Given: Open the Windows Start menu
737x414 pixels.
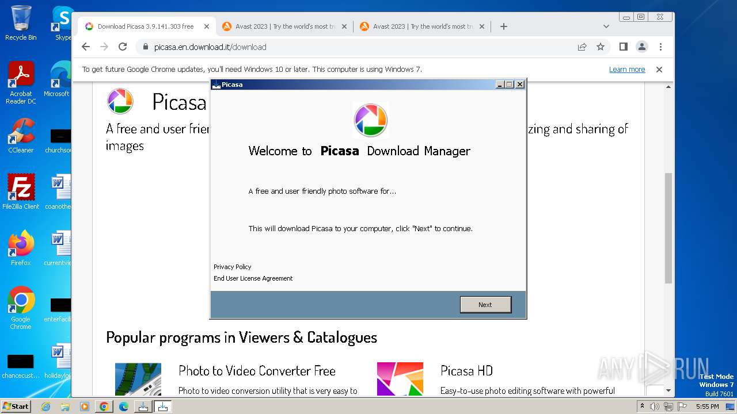Looking at the screenshot, I should (16, 406).
